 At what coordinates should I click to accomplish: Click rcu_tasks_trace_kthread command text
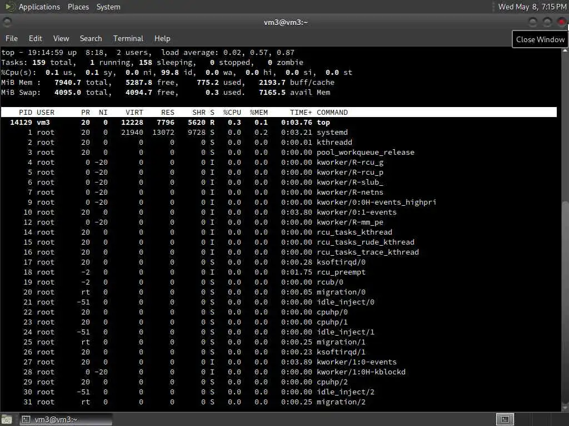368,252
